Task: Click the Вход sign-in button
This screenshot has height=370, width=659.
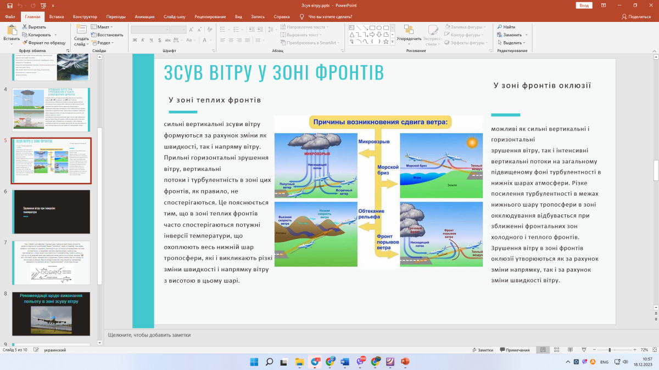Action: (x=584, y=5)
